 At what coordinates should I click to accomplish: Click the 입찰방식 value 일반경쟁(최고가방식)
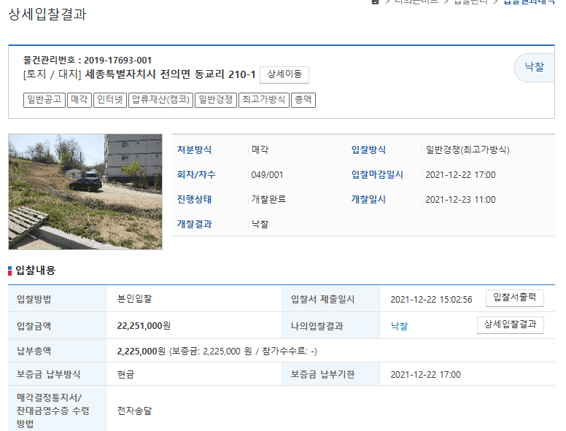point(468,150)
